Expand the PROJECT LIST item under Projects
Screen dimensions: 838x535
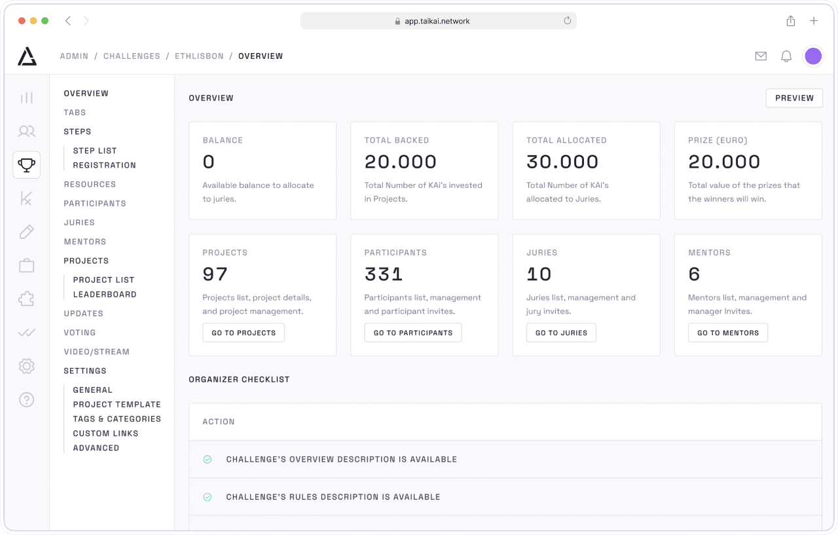point(103,280)
